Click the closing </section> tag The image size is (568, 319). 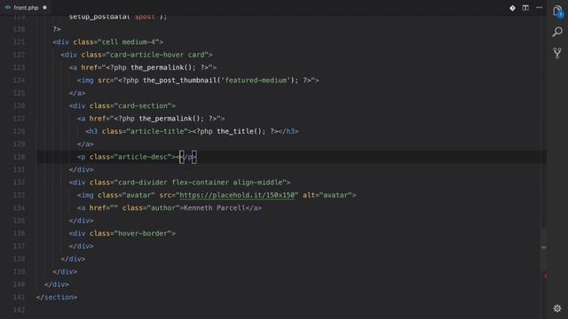(x=57, y=297)
